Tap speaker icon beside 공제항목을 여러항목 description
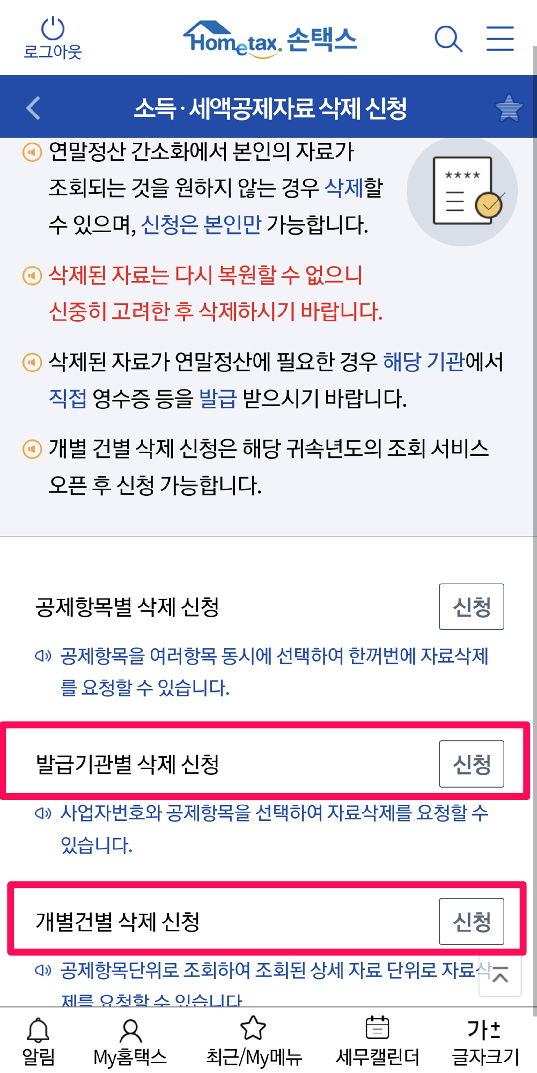Image resolution: width=537 pixels, height=1073 pixels. point(43,656)
